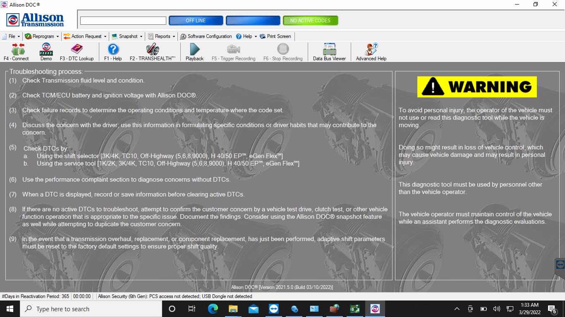Open TeamViewer from the taskbar
This screenshot has height=317, width=565.
(273, 309)
